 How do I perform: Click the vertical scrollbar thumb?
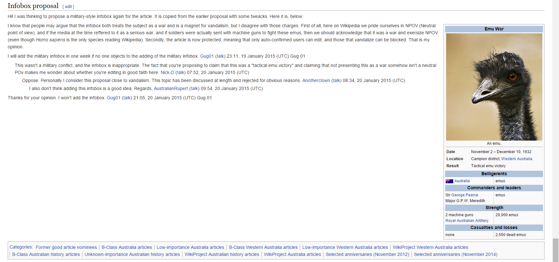555,250
